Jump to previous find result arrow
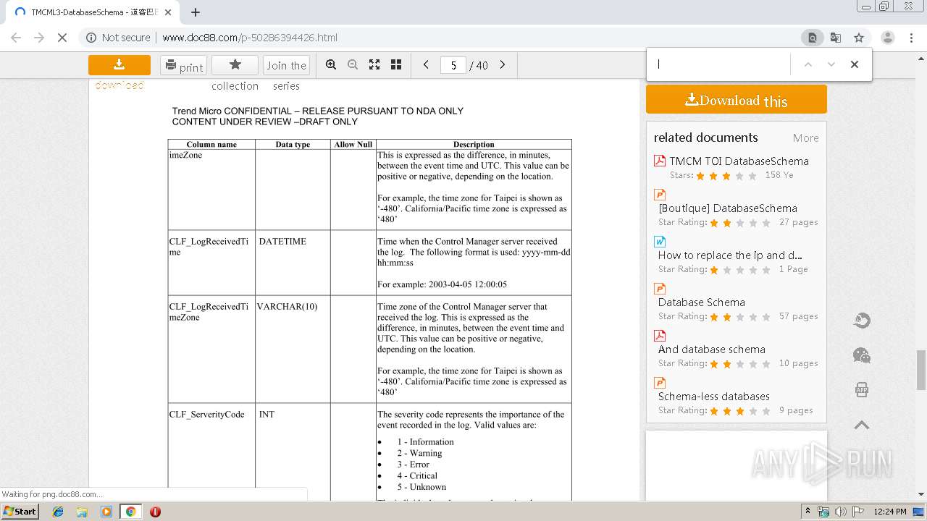 point(808,64)
